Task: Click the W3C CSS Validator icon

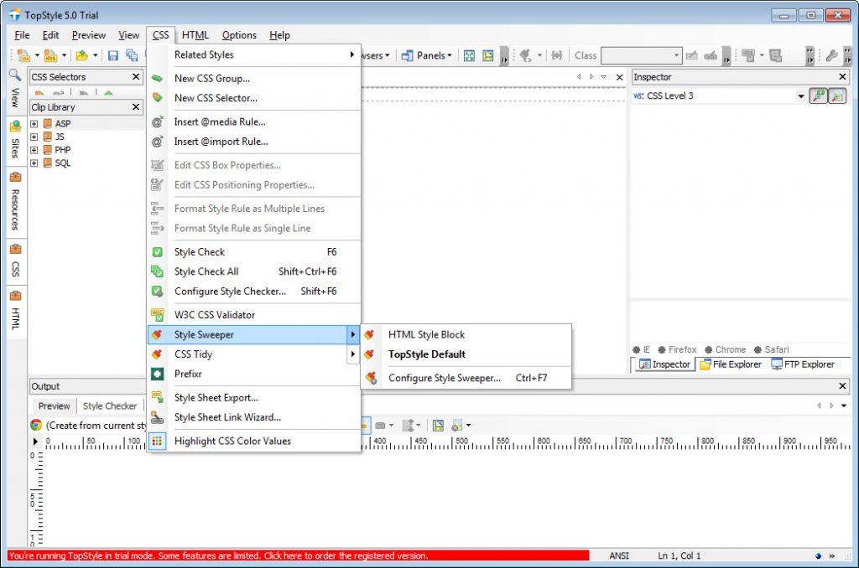Action: [157, 315]
